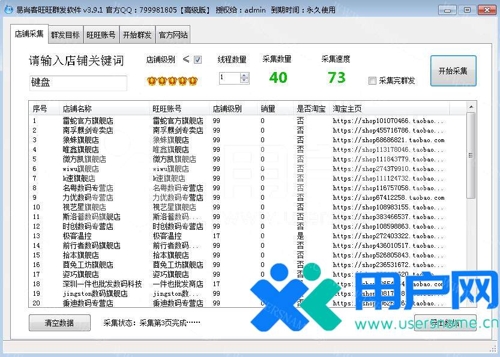The height and width of the screenshot is (357, 500).
Task: Focus the shop keyword field containing 键盘
Action: [x=78, y=83]
